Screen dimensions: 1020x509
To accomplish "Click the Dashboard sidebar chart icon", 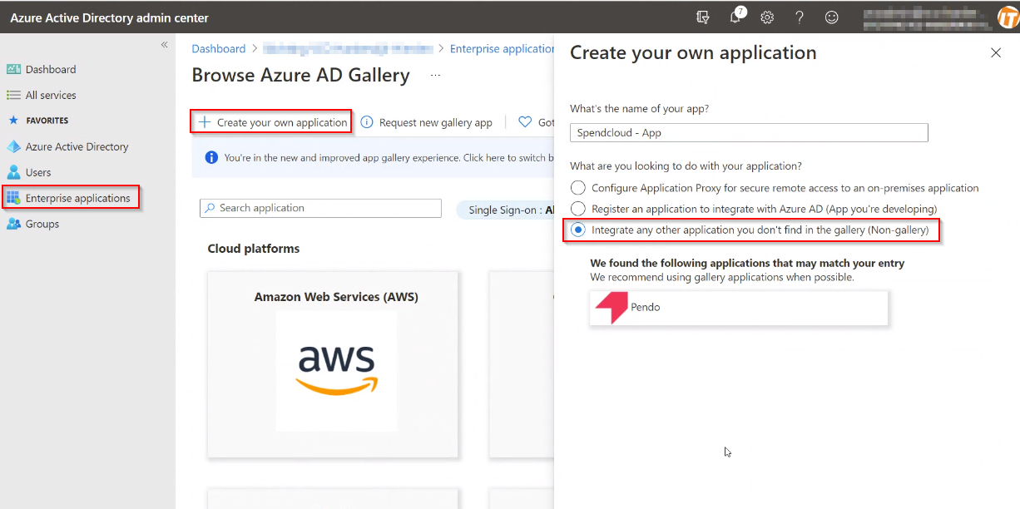I will click(13, 69).
